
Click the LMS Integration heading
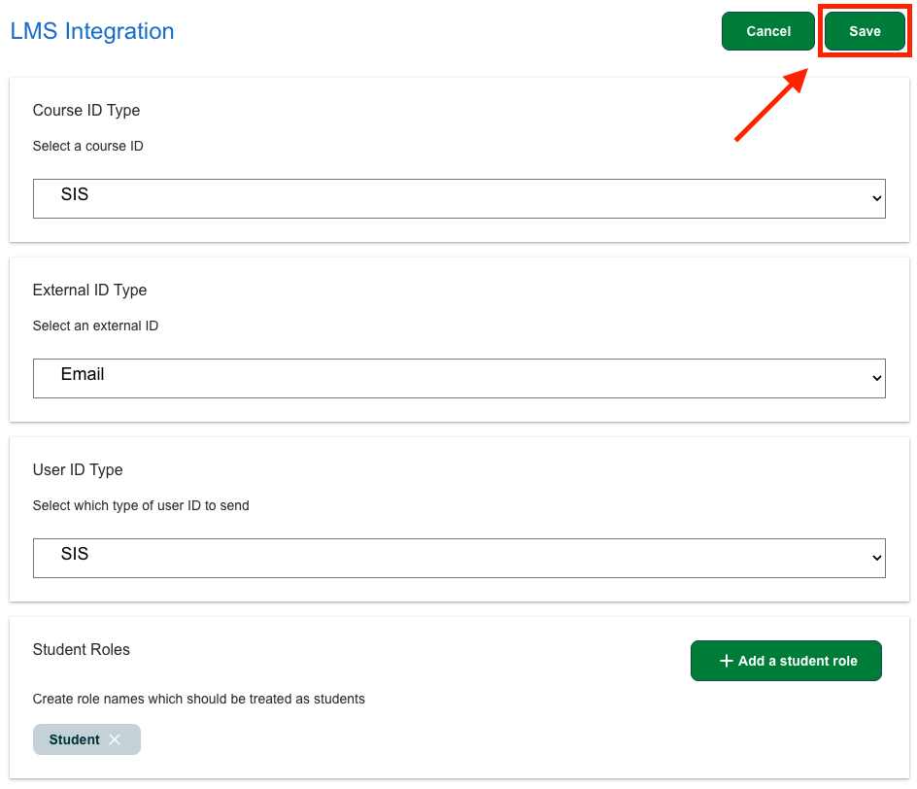(x=91, y=30)
